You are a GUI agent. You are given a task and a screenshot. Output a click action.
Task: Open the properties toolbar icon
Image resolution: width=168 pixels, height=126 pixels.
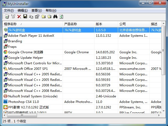pos(37,17)
